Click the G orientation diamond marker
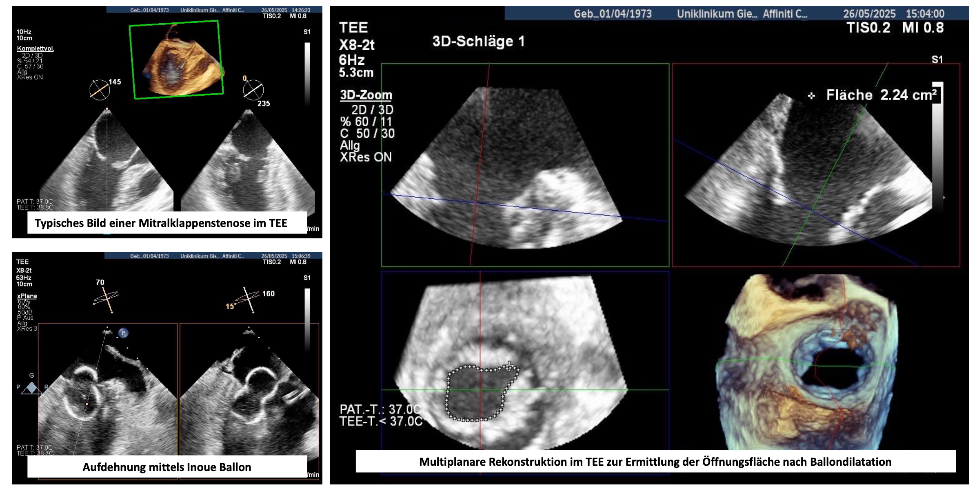 31,387
